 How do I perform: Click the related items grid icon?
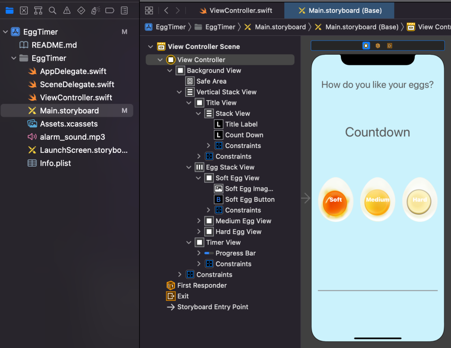pos(149,10)
